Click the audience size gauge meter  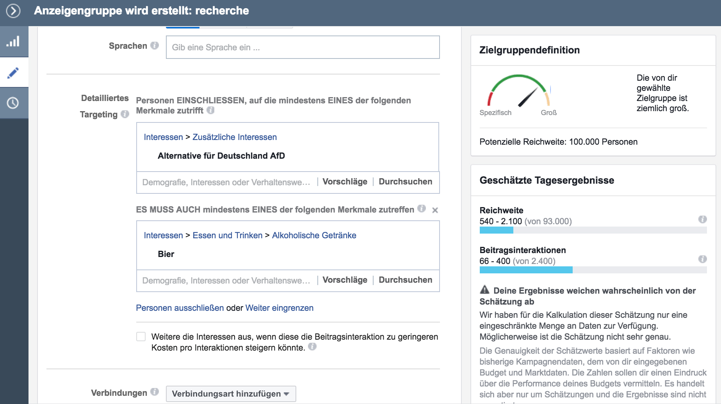click(x=519, y=90)
